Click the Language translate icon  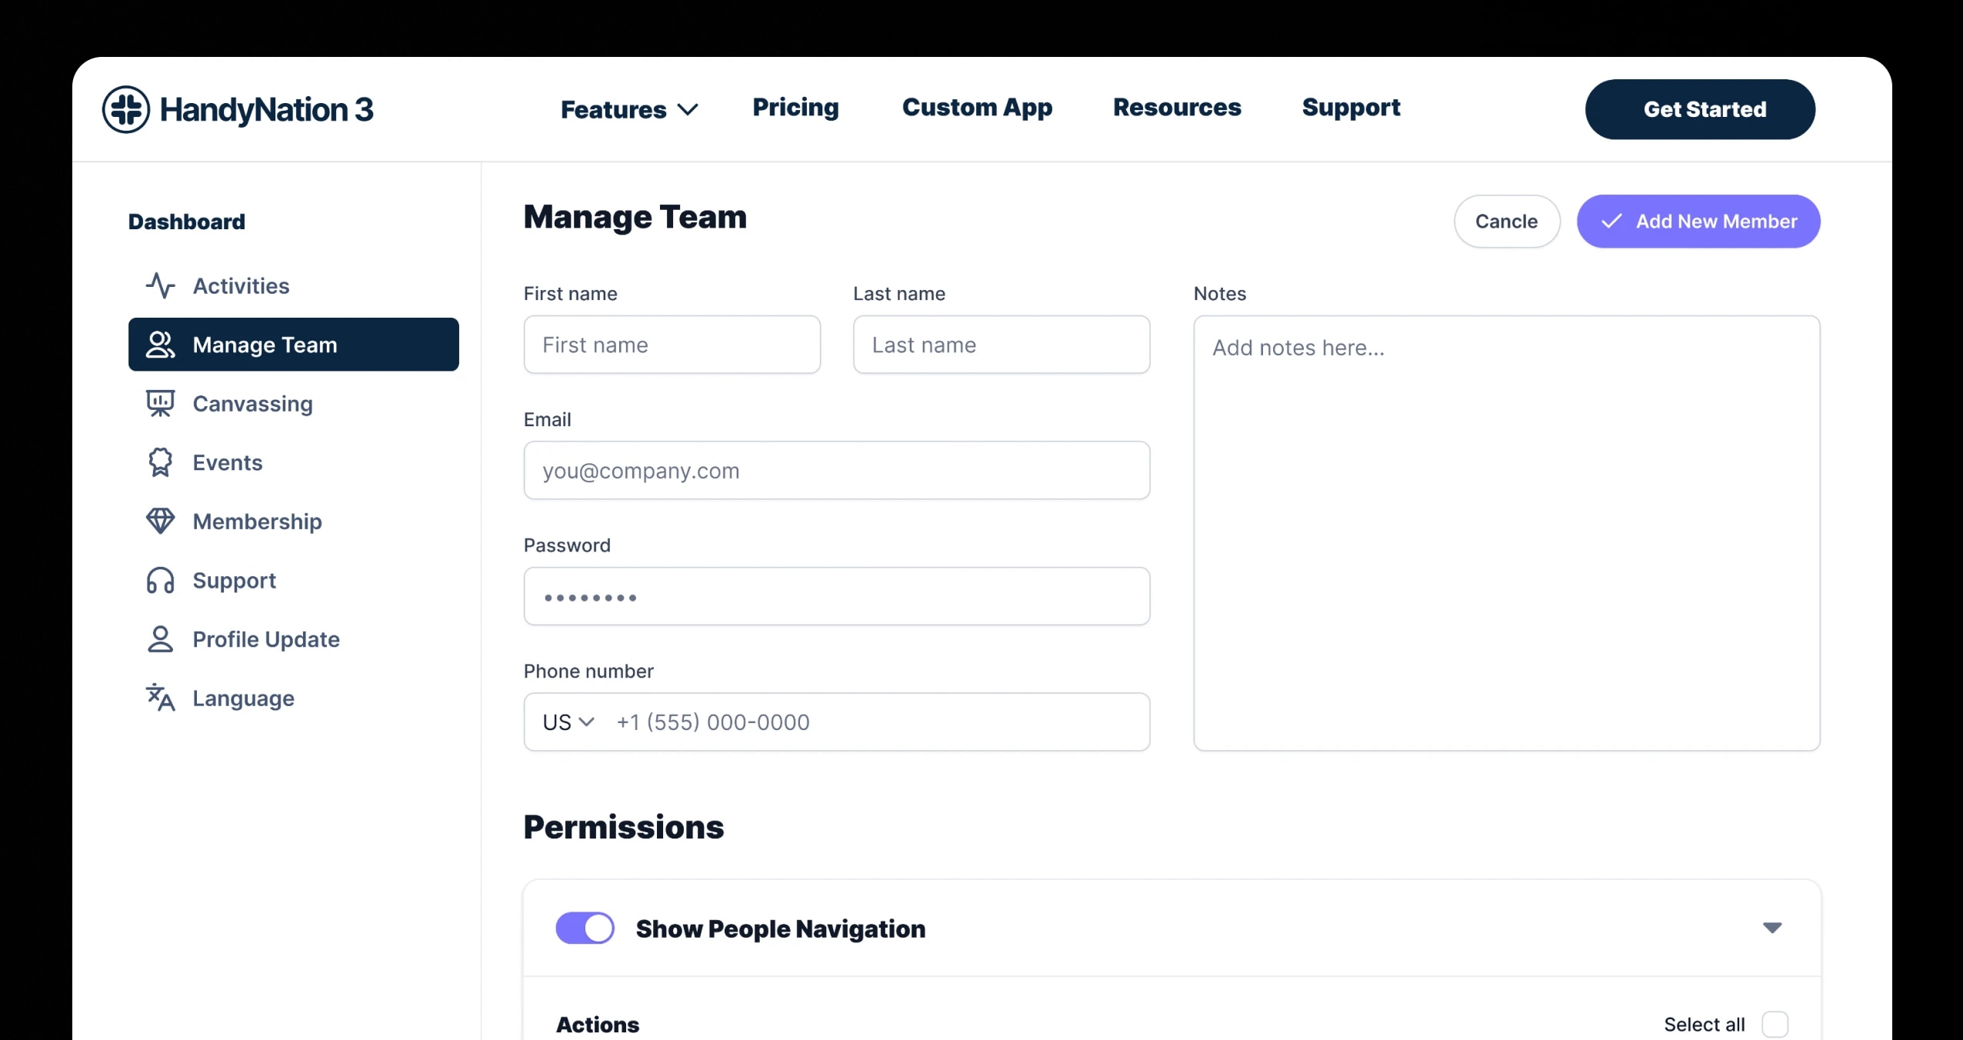pyautogui.click(x=160, y=698)
